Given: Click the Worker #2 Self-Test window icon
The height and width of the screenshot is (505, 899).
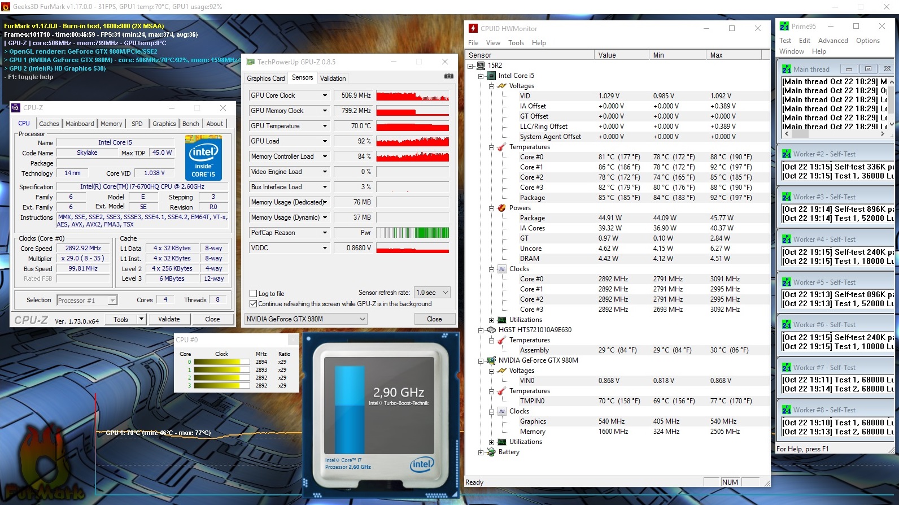Looking at the screenshot, I should 786,154.
